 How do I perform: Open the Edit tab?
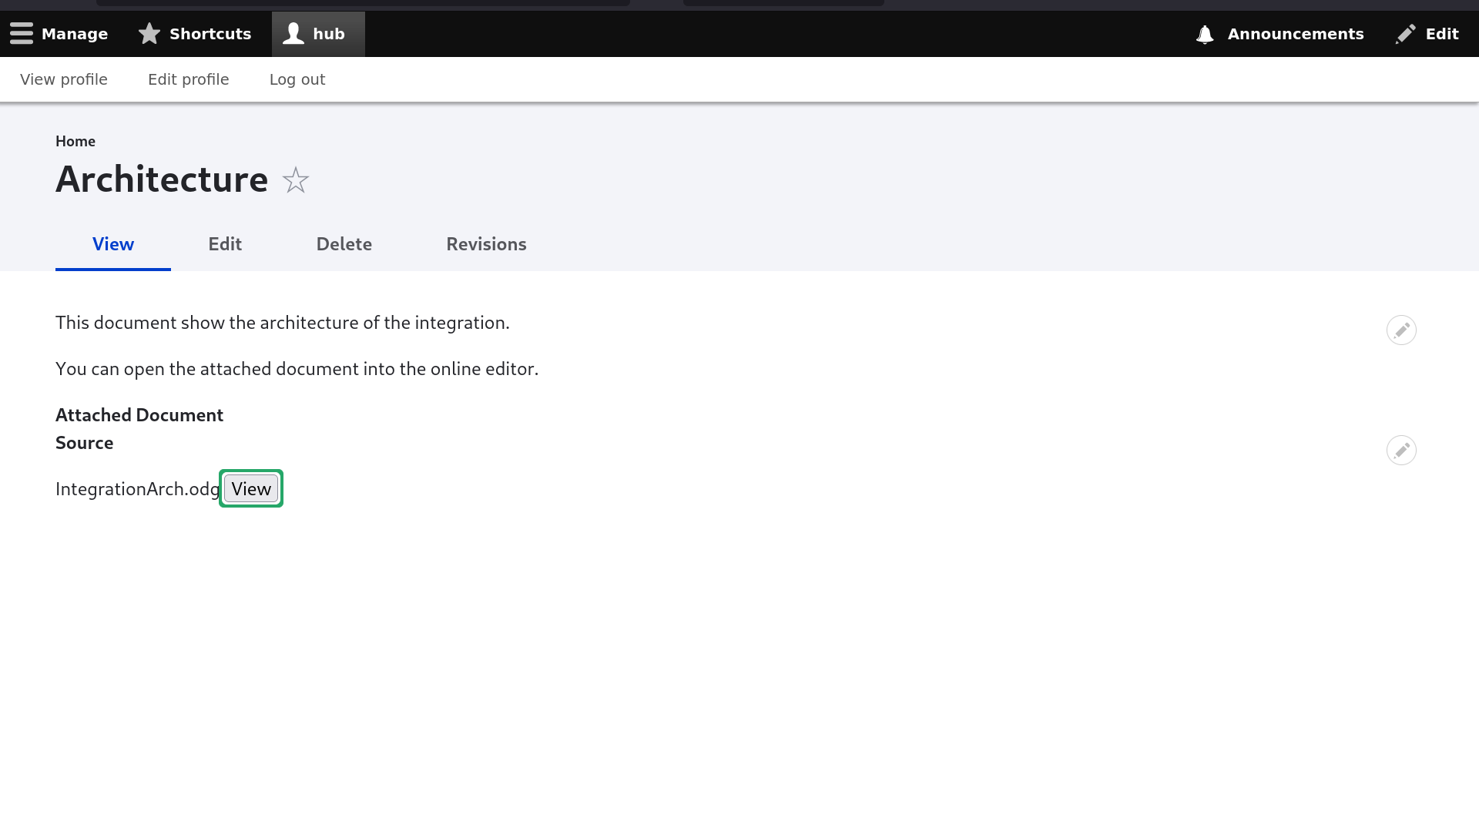[x=225, y=244]
